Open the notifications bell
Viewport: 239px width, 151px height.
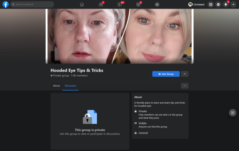(226, 4)
